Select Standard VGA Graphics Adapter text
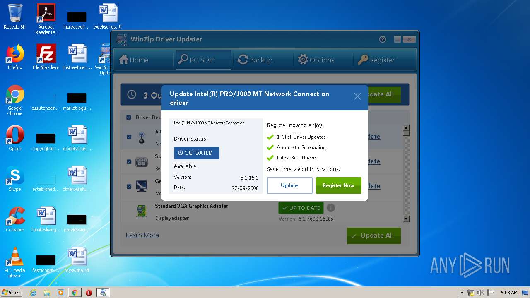The height and width of the screenshot is (298, 530). click(x=192, y=206)
